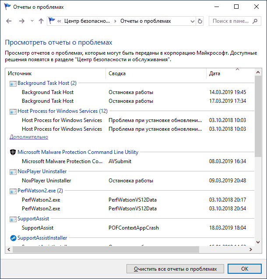Open recent locations dropdown arrow
267x279 pixels.
[x=32, y=21]
